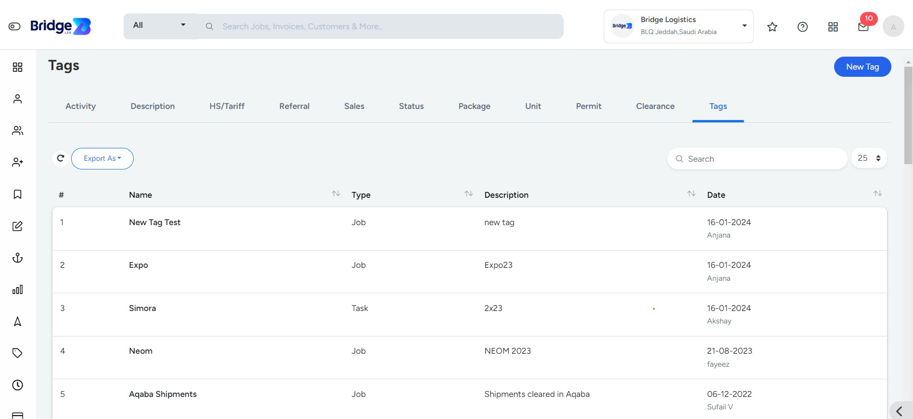Focus the table Search field
The height and width of the screenshot is (419, 913).
(x=757, y=159)
